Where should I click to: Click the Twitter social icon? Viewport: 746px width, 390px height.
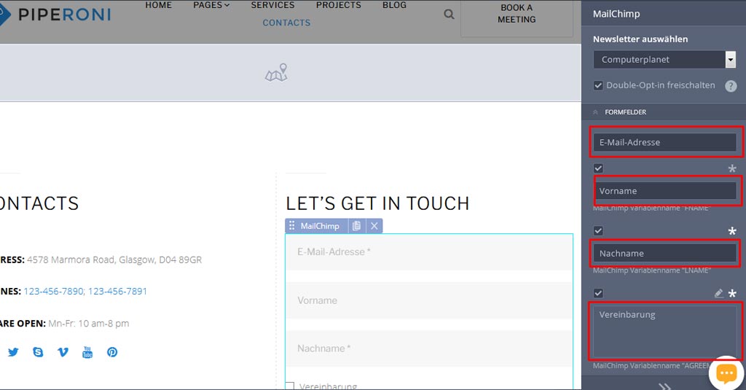(x=13, y=352)
